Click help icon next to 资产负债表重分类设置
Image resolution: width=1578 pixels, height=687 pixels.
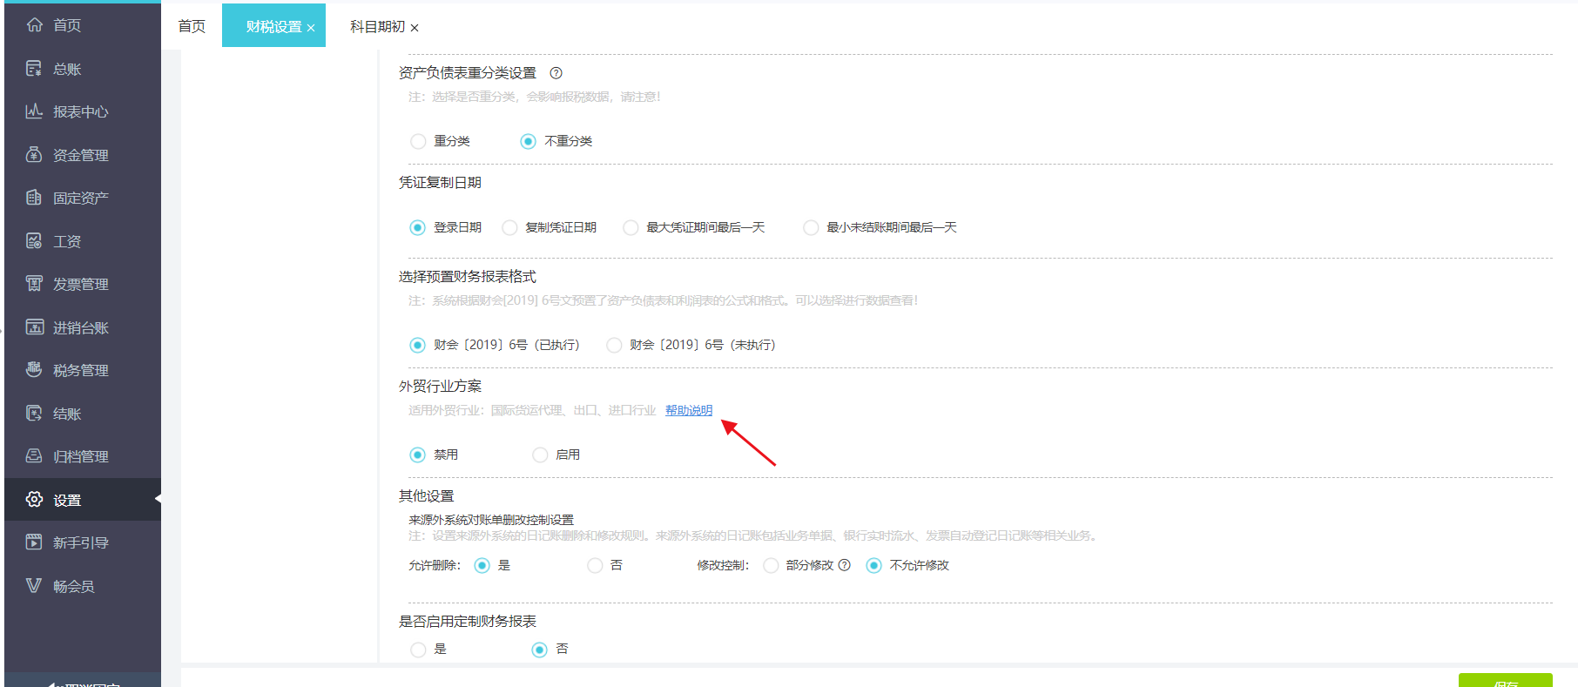click(x=556, y=73)
